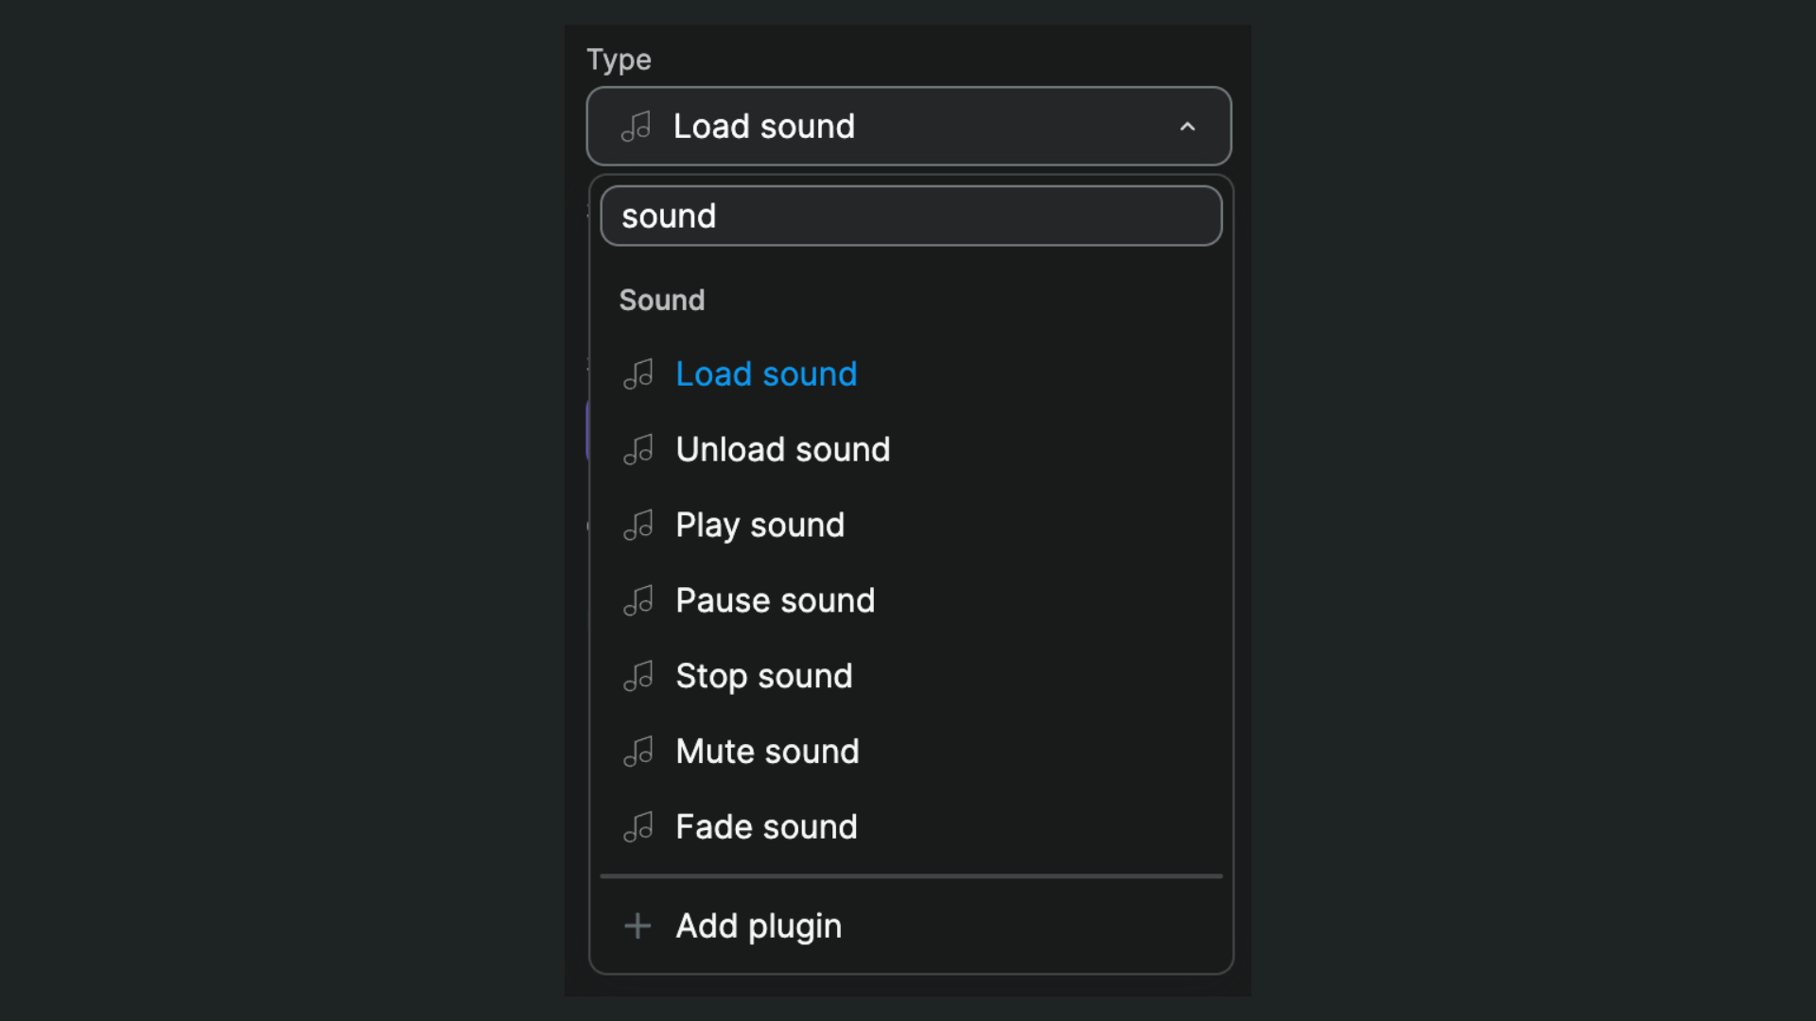Click the note icon inside the Type selector
Viewport: 1816px width, 1021px height.
(637, 126)
